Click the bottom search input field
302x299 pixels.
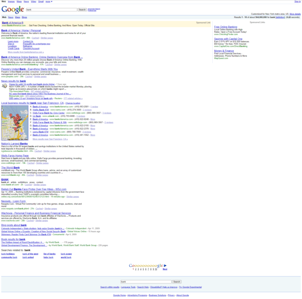pos(146,282)
